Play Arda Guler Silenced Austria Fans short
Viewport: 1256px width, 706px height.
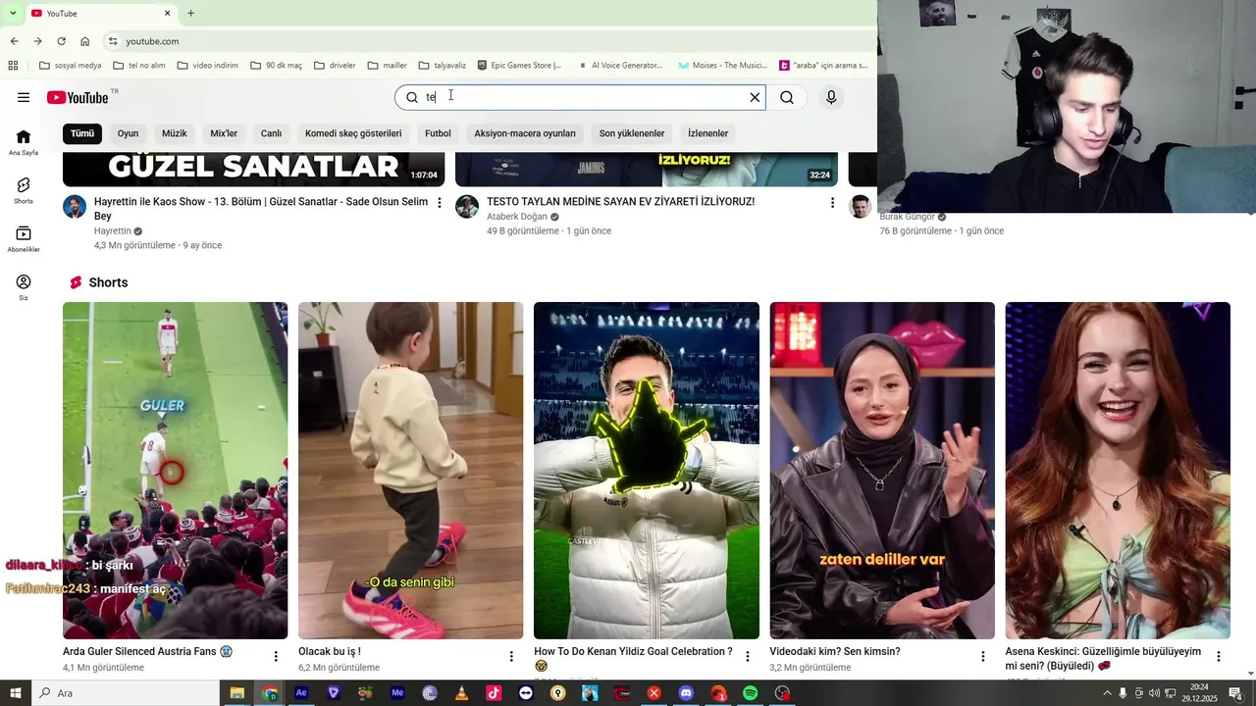point(176,471)
